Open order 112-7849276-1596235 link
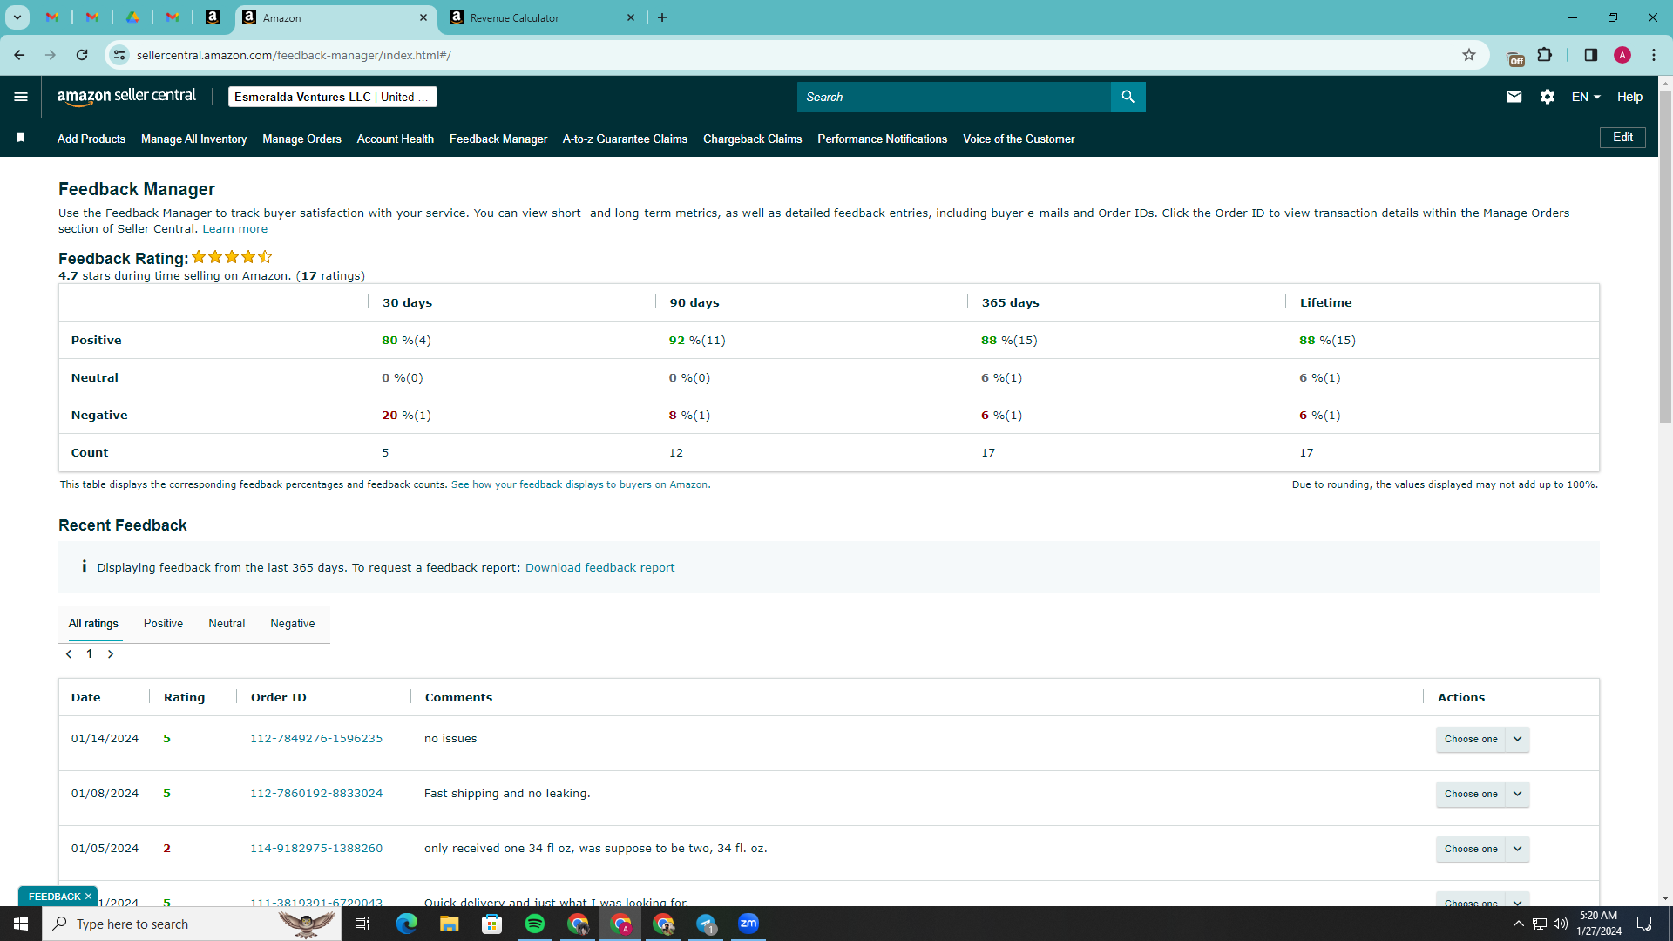This screenshot has width=1673, height=941. click(x=316, y=739)
